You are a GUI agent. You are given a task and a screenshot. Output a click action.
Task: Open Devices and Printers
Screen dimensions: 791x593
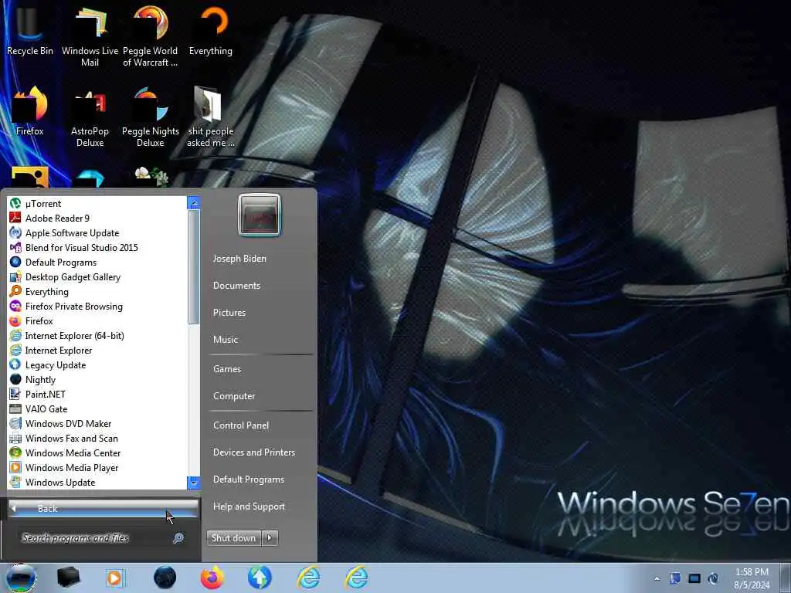click(253, 452)
